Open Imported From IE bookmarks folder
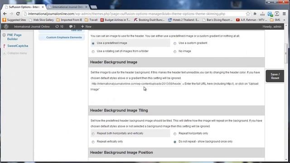The height and width of the screenshot is (163, 290). coord(69,20)
